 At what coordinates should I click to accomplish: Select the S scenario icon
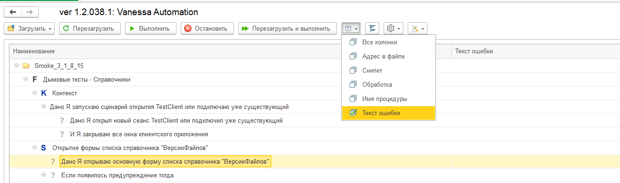pos(44,148)
